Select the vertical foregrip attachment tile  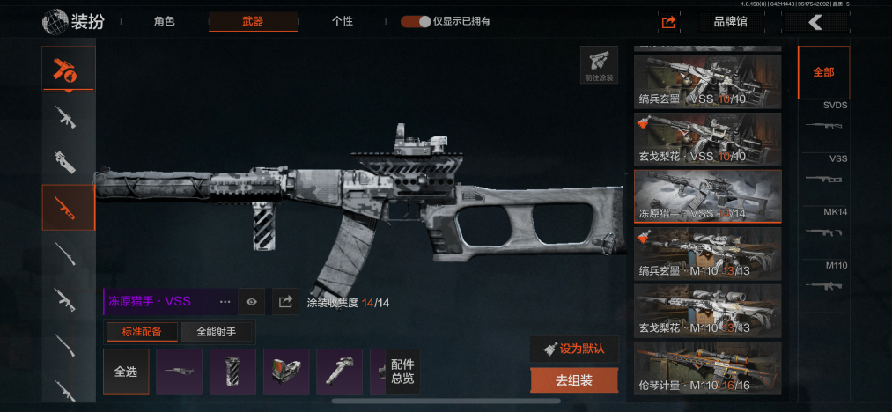(232, 372)
